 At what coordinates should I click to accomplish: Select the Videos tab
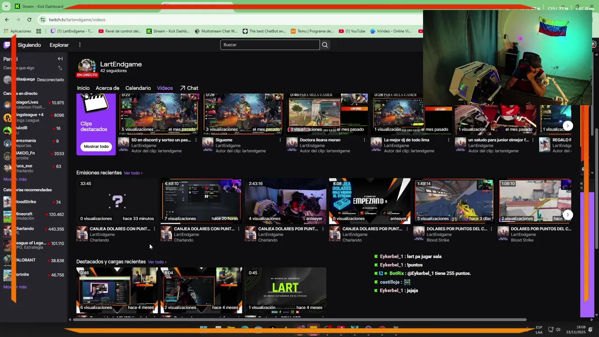[165, 88]
